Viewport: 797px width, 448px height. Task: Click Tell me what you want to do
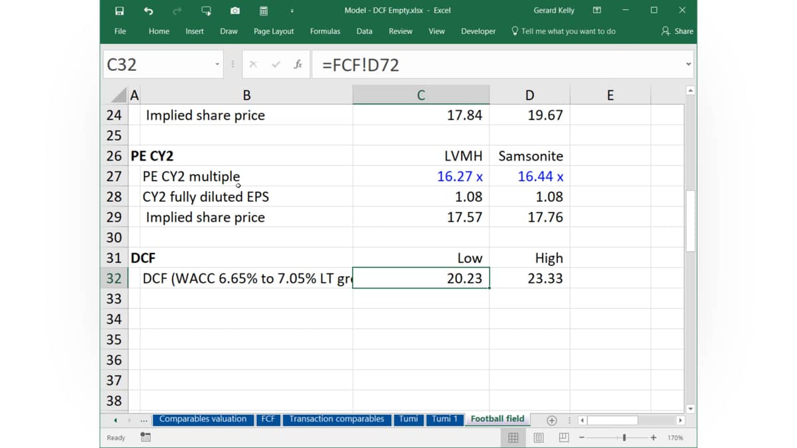568,31
